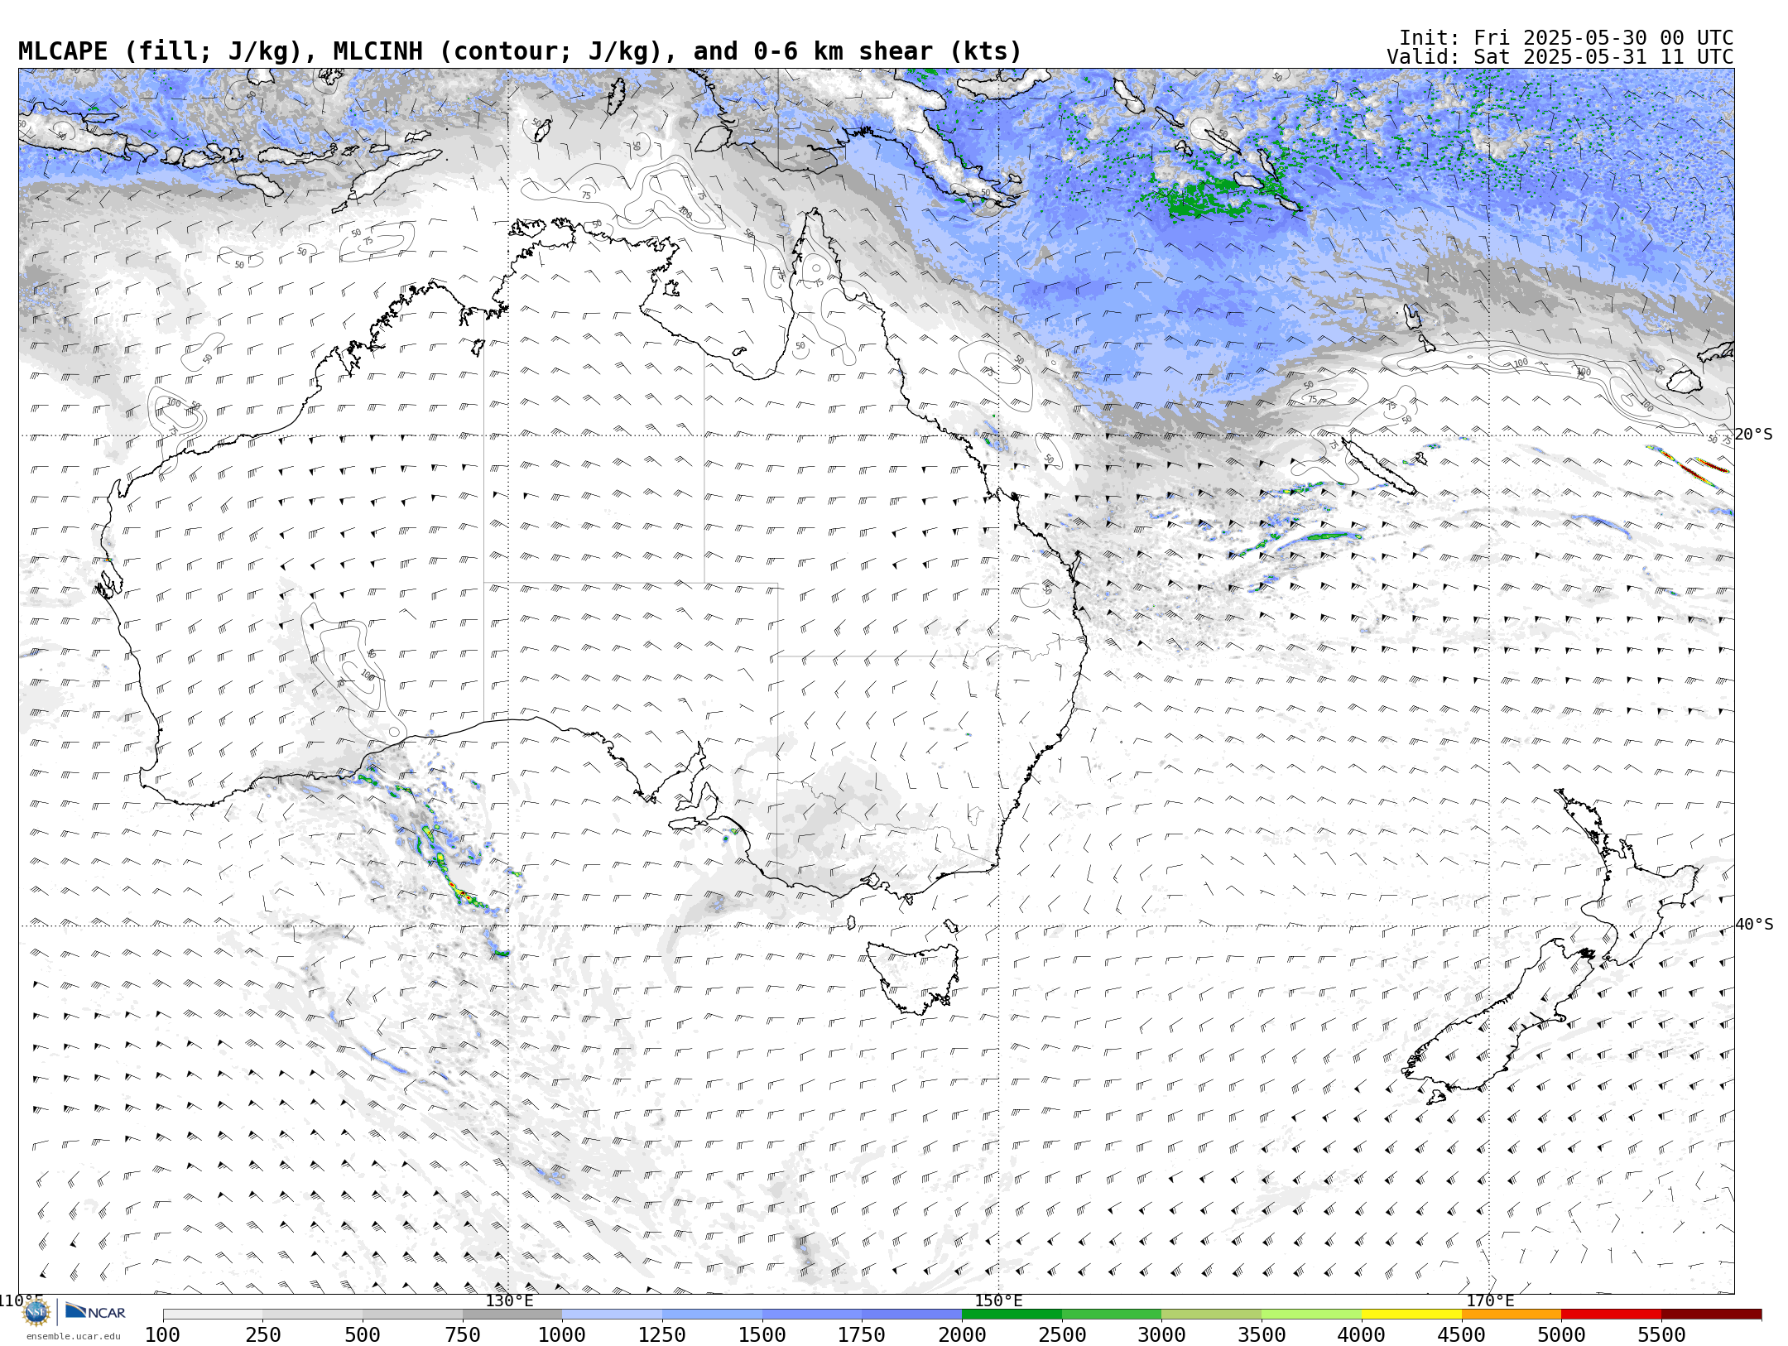This screenshot has width=1788, height=1346.
Task: Click the 40°S latitude label
Action: tap(1754, 925)
